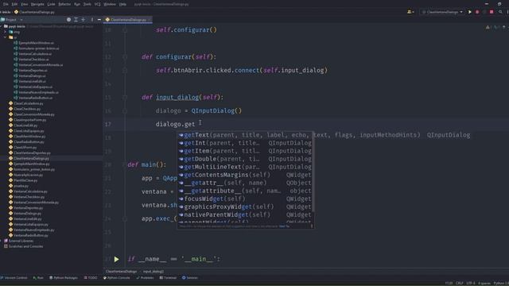
Task: Choose getInt completion suggestion
Action: click(245, 143)
